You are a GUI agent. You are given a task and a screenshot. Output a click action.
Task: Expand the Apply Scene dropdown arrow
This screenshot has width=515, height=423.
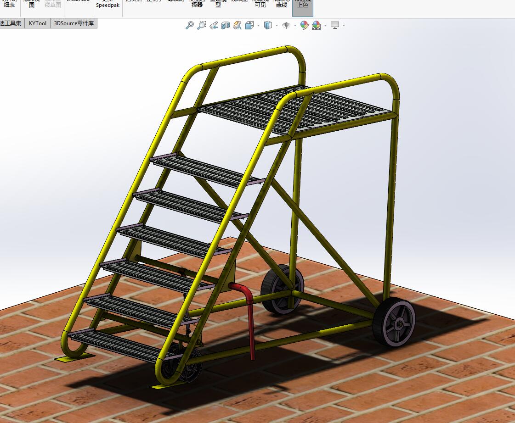[x=325, y=25]
